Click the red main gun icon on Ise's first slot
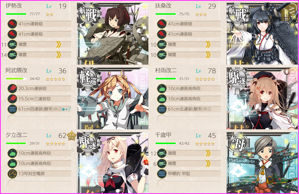299x194 pixels. pyautogui.click(x=12, y=24)
